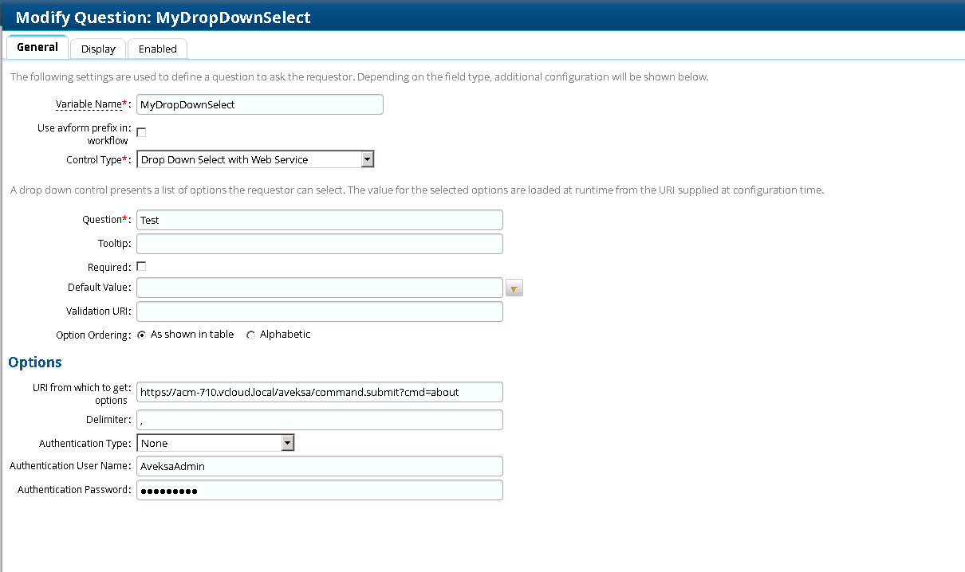This screenshot has height=572, width=965.
Task: Open the Control Type dropdown
Action: point(255,159)
